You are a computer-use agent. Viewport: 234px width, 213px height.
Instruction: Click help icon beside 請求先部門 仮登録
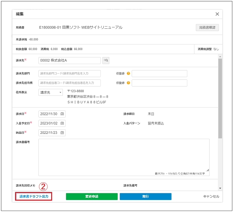coord(128,73)
